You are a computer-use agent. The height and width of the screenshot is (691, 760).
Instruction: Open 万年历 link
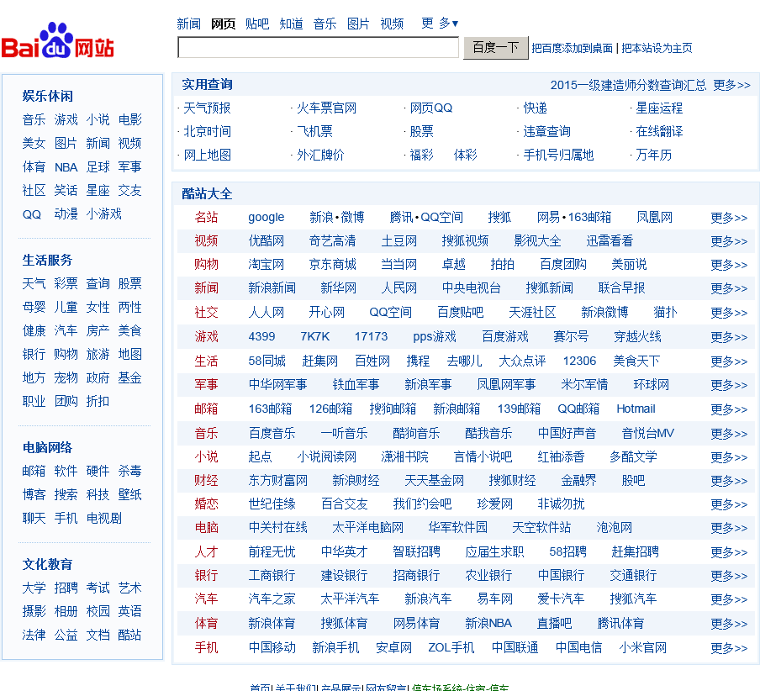coord(653,155)
